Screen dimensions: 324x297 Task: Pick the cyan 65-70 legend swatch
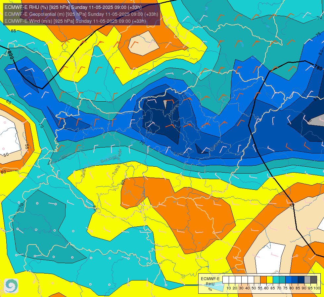(276, 280)
